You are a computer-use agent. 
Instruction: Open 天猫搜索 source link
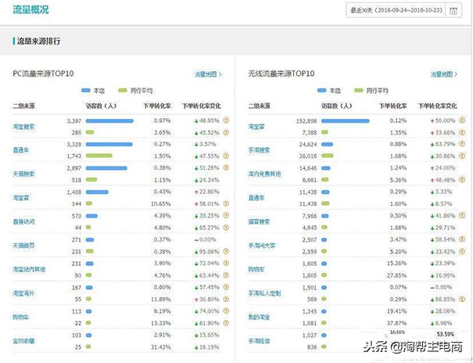[23, 174]
